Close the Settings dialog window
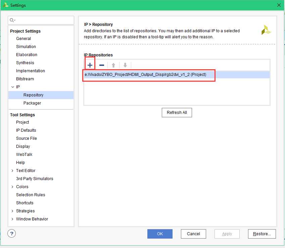This screenshot has height=248, width=285. tap(279, 5)
